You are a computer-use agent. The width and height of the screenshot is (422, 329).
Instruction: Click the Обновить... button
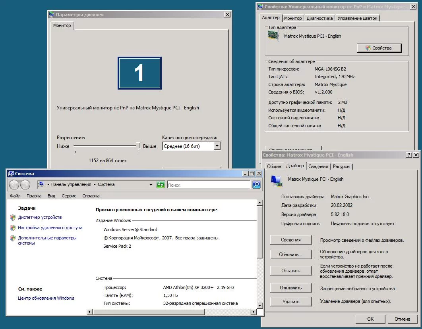click(290, 254)
